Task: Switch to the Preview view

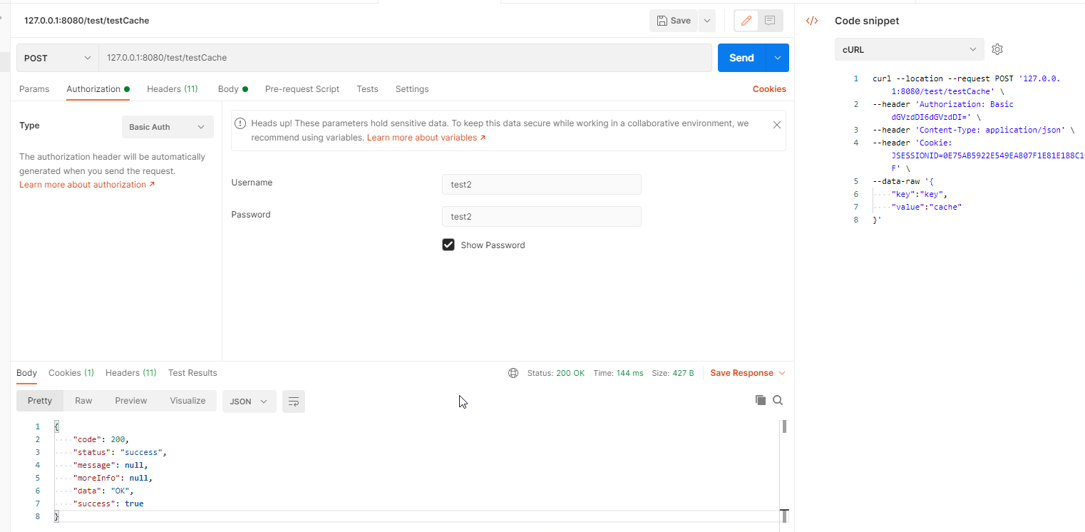Action: click(131, 401)
